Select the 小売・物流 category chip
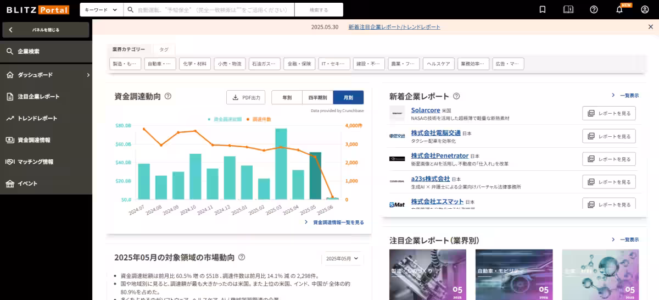The height and width of the screenshot is (300, 659). click(230, 64)
